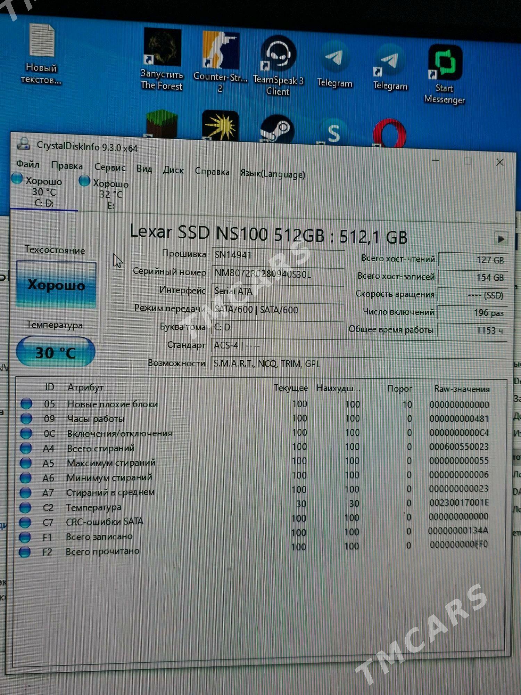Open Start Messenger desktop shortcut
Image resolution: width=521 pixels, height=695 pixels.
445,74
